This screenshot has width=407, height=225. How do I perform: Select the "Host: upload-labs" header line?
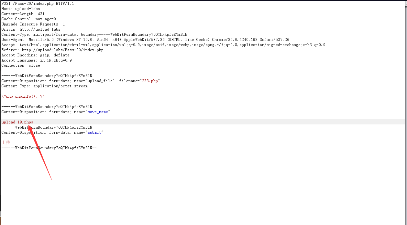[x=21, y=9]
